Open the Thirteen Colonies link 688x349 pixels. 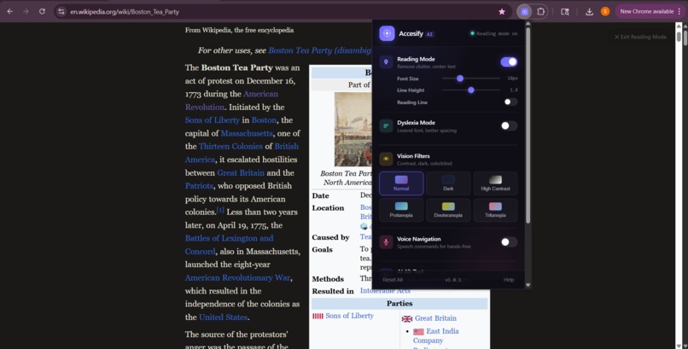tap(230, 147)
